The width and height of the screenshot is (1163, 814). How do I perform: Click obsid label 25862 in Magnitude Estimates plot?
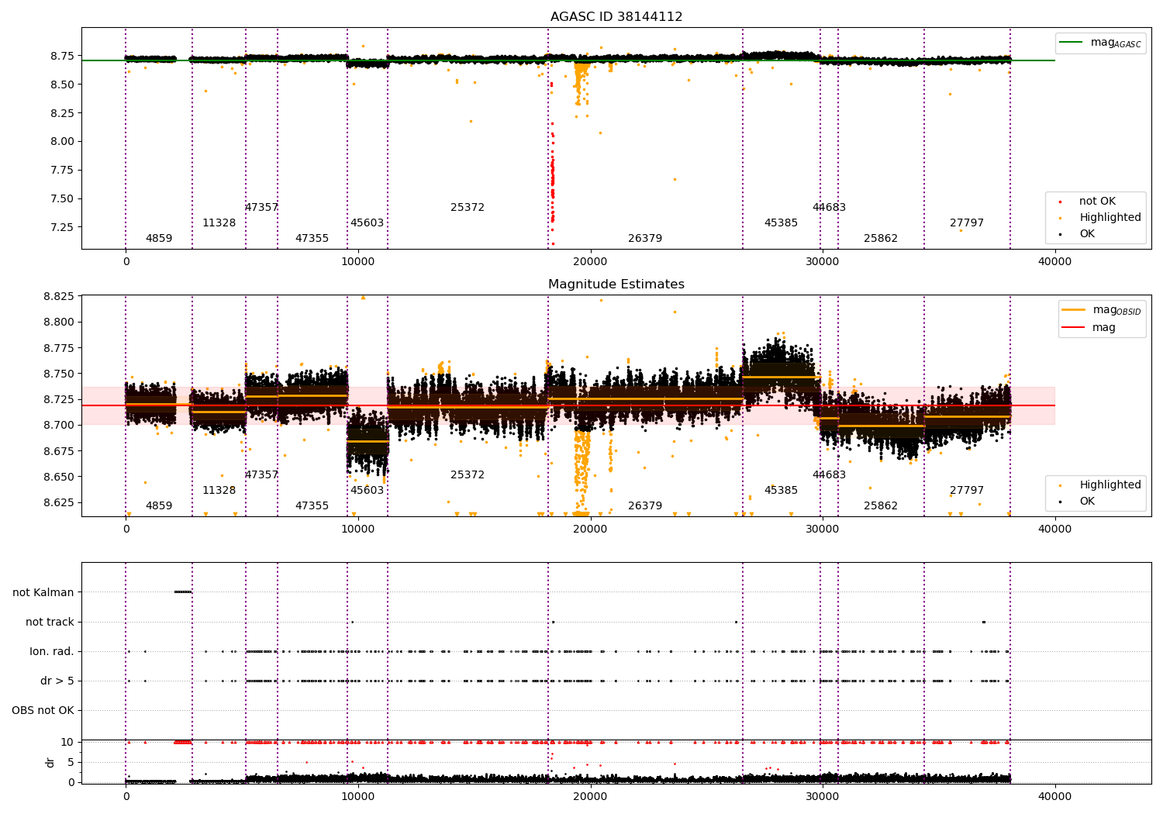(x=881, y=506)
